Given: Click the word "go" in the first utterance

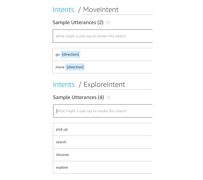Looking at the screenshot, I should (58, 54).
